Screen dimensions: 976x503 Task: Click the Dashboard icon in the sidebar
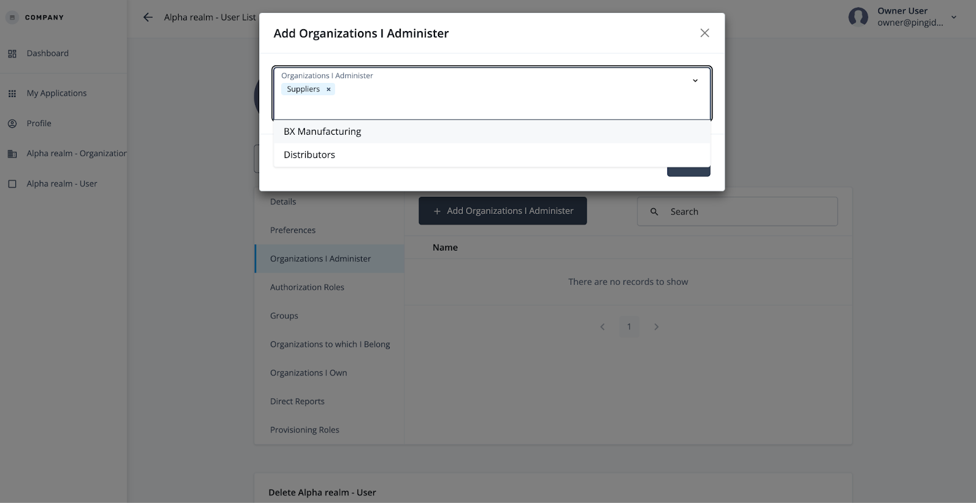click(x=12, y=54)
